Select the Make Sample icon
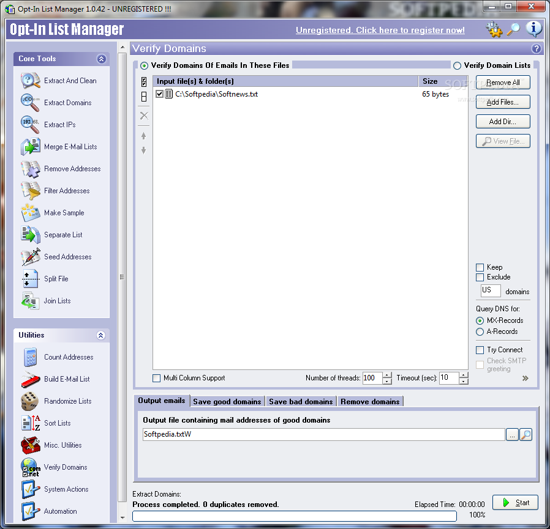 (x=30, y=213)
